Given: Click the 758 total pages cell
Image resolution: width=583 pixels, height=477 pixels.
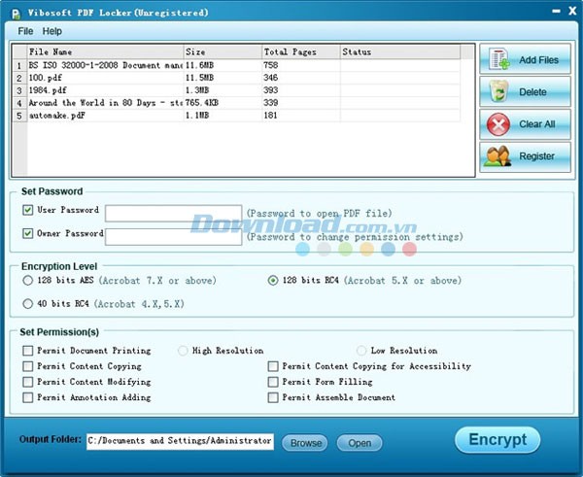Looking at the screenshot, I should 301,65.
